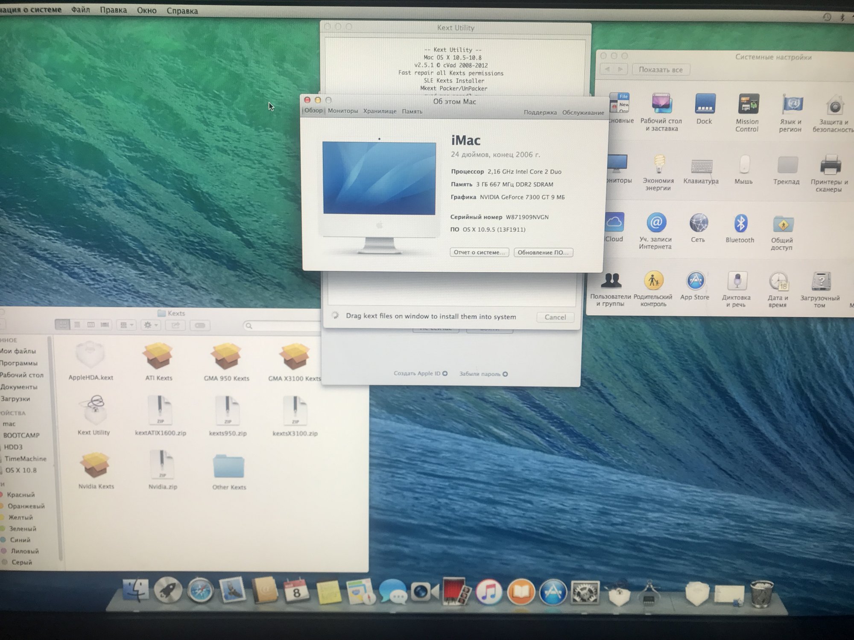
Task: Select kextsX3100.zip archive
Action: [295, 416]
